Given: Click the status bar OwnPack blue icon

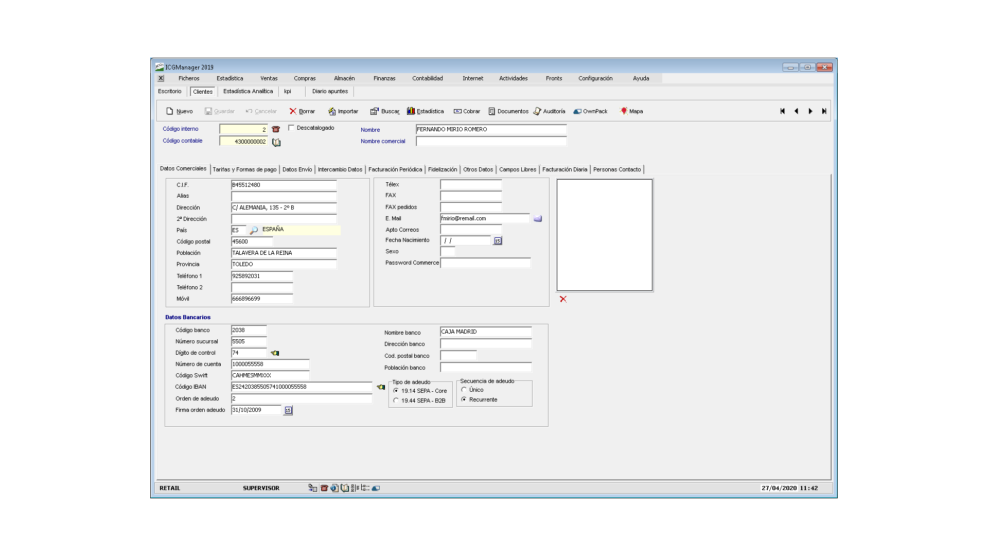Looking at the screenshot, I should [376, 488].
